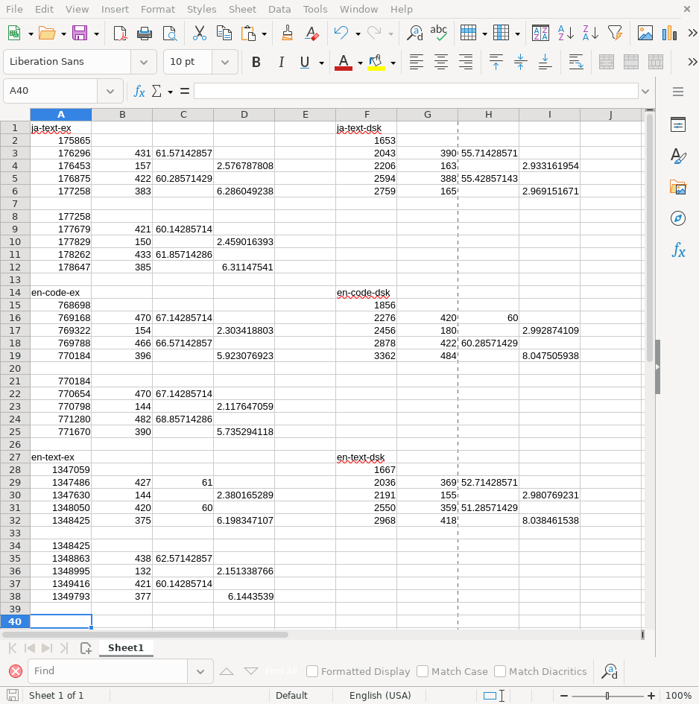Click the Formula equals button

point(185,91)
